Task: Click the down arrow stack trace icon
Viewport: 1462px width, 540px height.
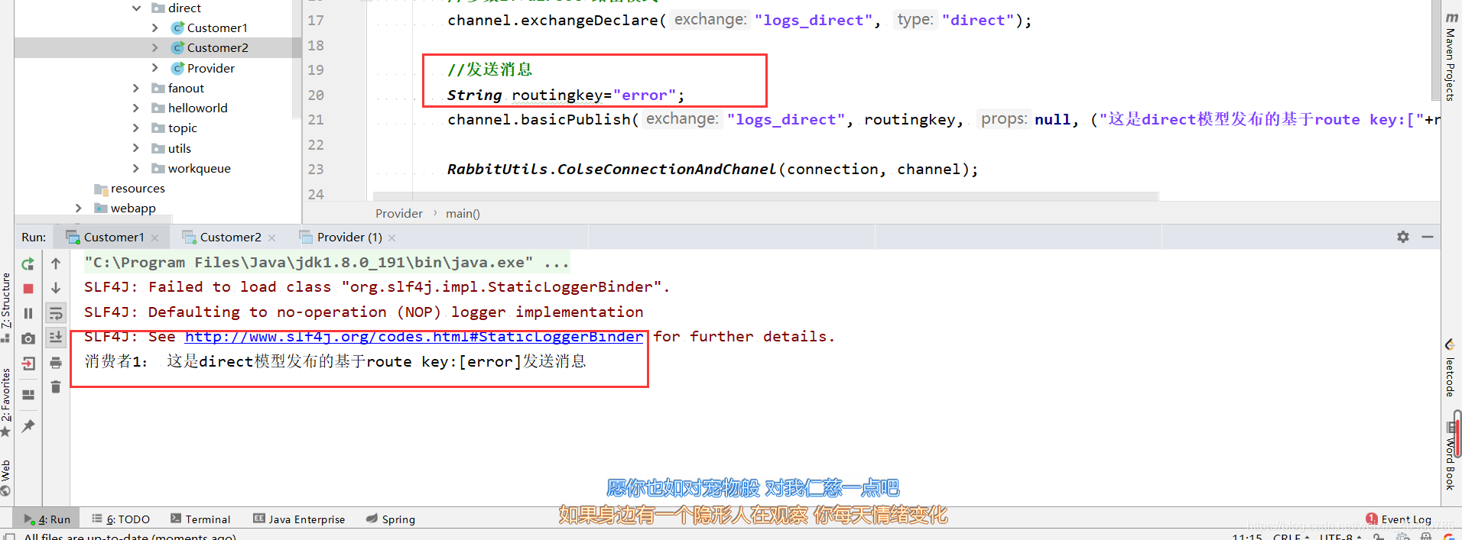Action: click(x=56, y=288)
